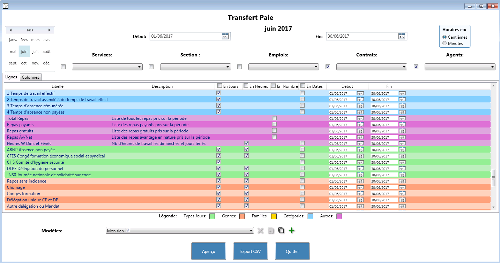Select the Minutes radio button
The image size is (500, 263).
[x=445, y=44]
